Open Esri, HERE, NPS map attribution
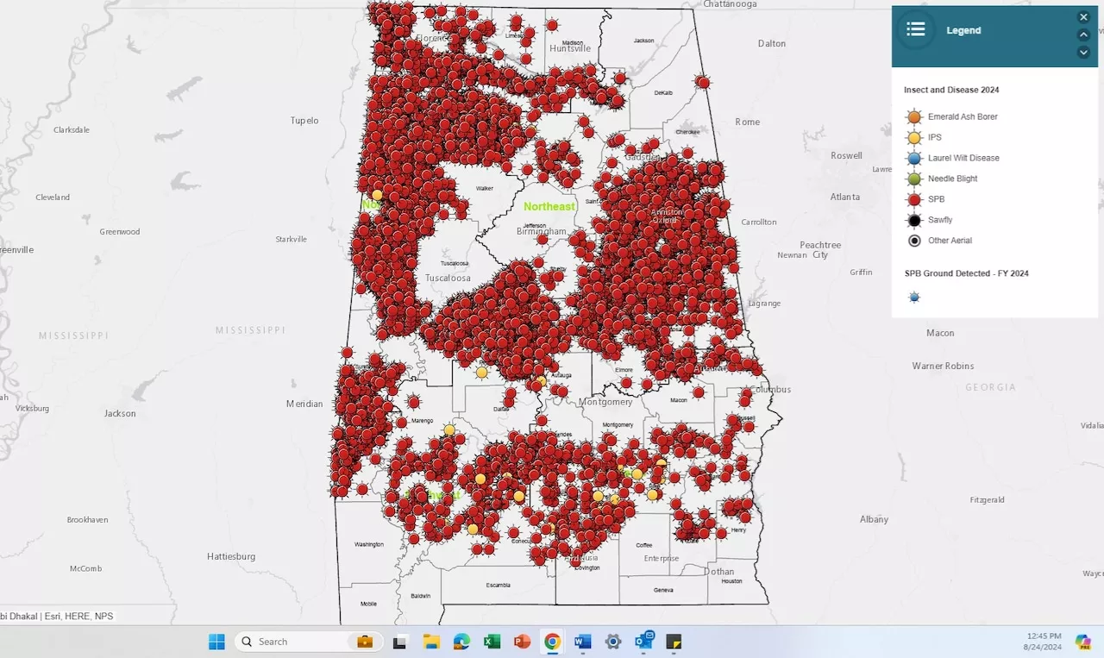The width and height of the screenshot is (1104, 658). [78, 617]
